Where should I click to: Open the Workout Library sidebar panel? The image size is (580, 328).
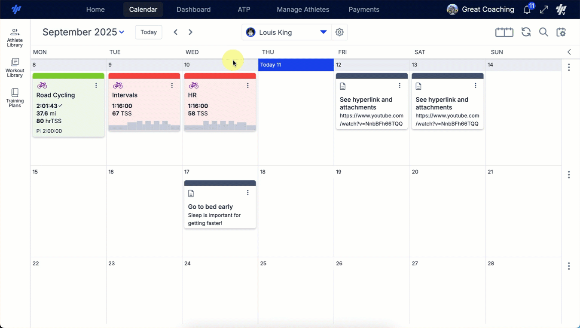15,67
